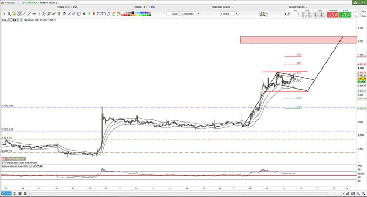Click zoom out magnifier in bottom bar

pyautogui.click(x=358, y=193)
